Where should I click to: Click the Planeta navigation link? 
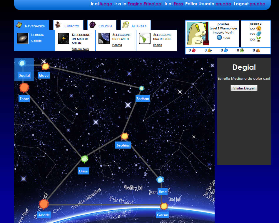point(117,45)
